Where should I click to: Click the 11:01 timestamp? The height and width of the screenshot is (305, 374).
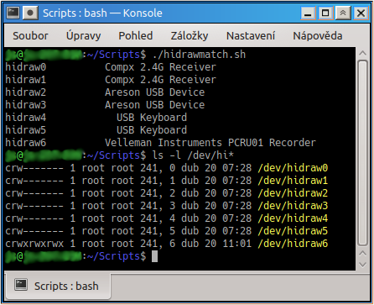click(x=237, y=244)
